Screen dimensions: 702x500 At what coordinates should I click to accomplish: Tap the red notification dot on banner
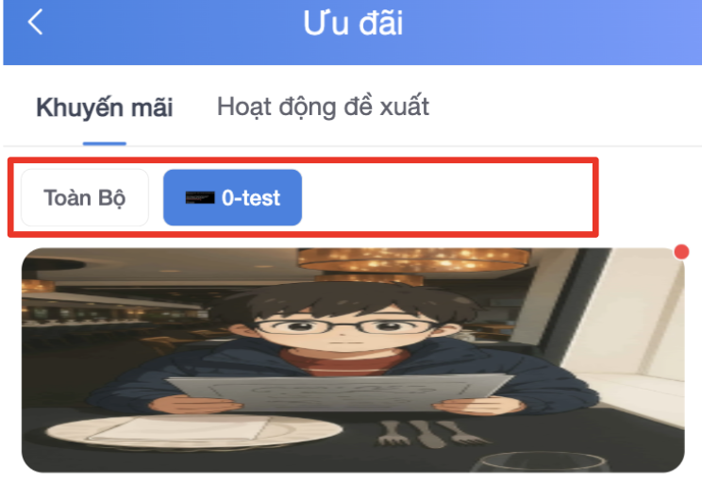(x=681, y=252)
